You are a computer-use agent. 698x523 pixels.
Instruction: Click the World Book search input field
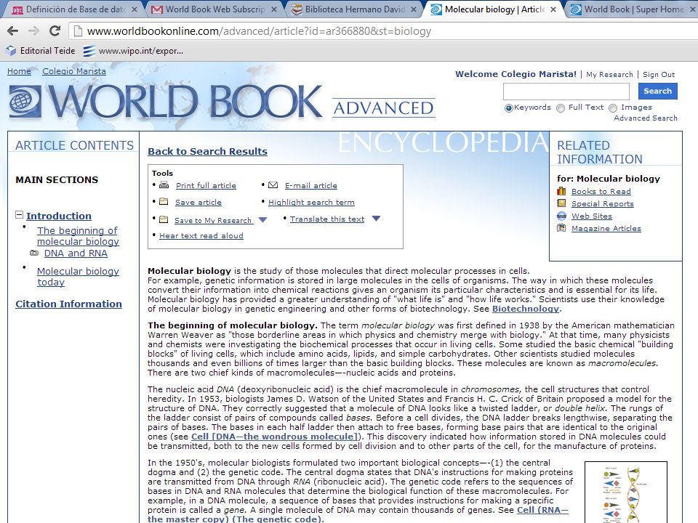pyautogui.click(x=566, y=92)
